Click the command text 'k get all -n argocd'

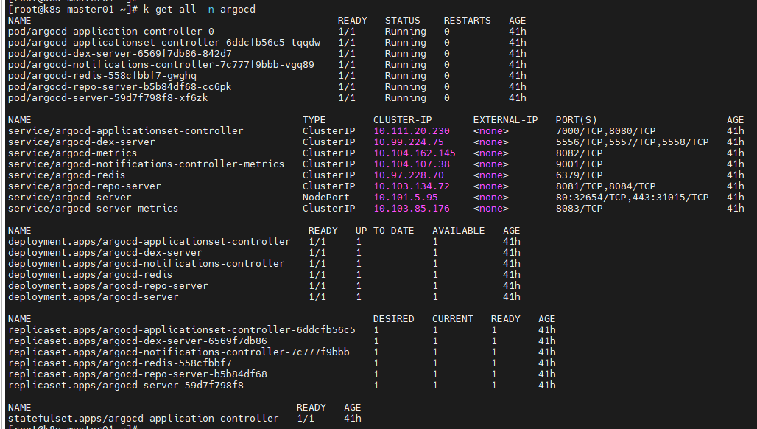tap(200, 9)
